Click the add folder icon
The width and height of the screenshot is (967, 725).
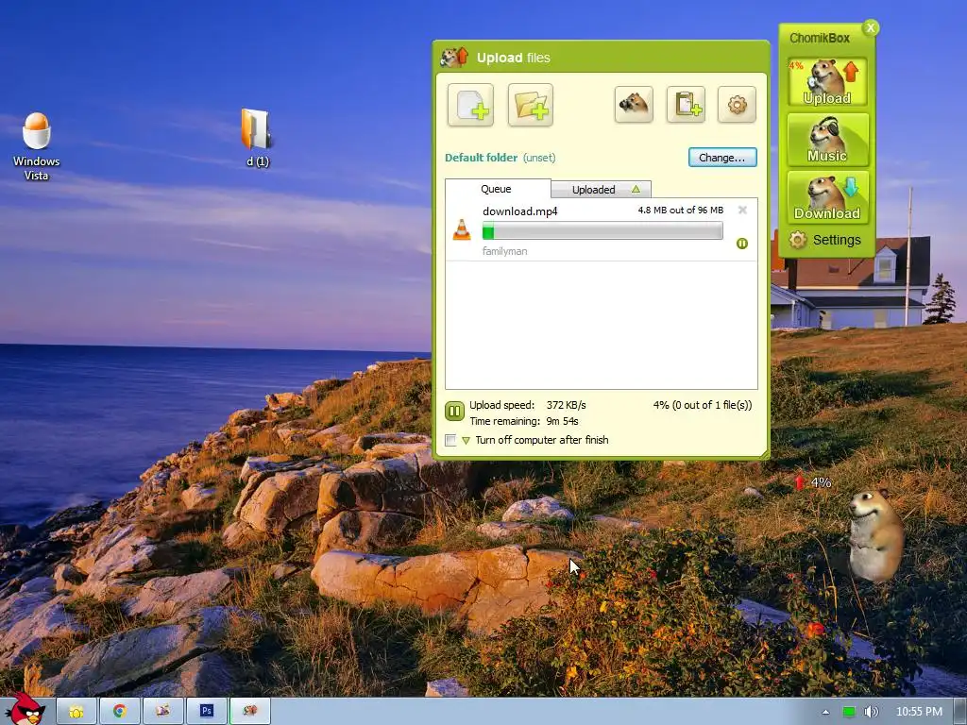pyautogui.click(x=531, y=105)
